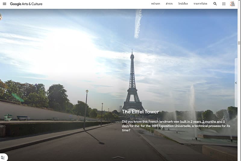Click the Google Arts & Culture logo
Image resolution: width=241 pixels, height=161 pixels.
tap(26, 4)
